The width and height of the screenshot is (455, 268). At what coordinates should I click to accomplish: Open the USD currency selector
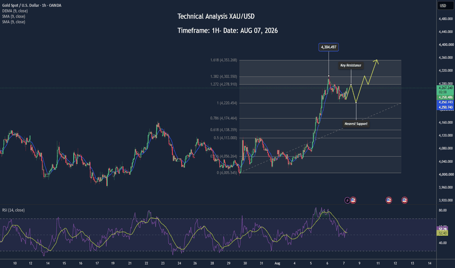(445, 6)
